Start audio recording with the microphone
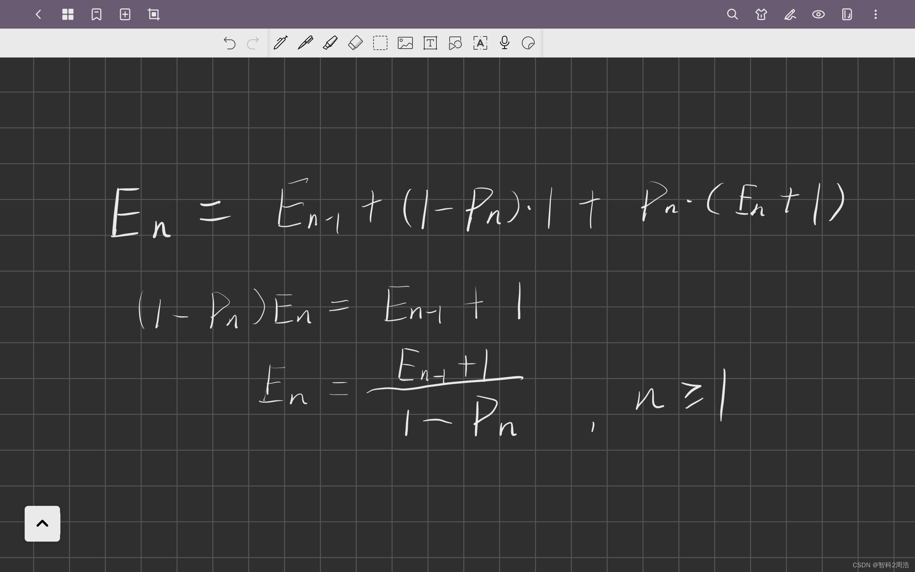The width and height of the screenshot is (915, 572). (504, 43)
